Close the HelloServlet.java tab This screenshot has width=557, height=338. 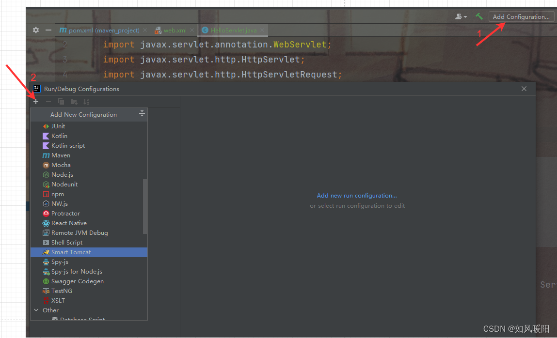point(262,30)
